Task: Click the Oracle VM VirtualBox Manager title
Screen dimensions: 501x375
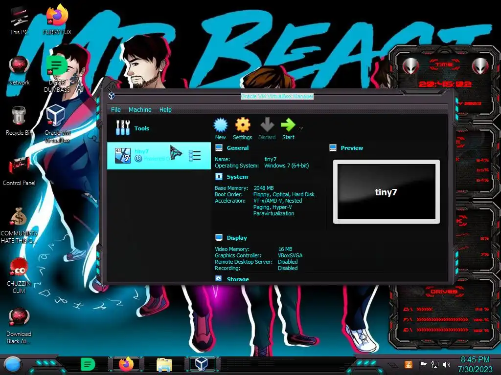Action: tap(277, 96)
